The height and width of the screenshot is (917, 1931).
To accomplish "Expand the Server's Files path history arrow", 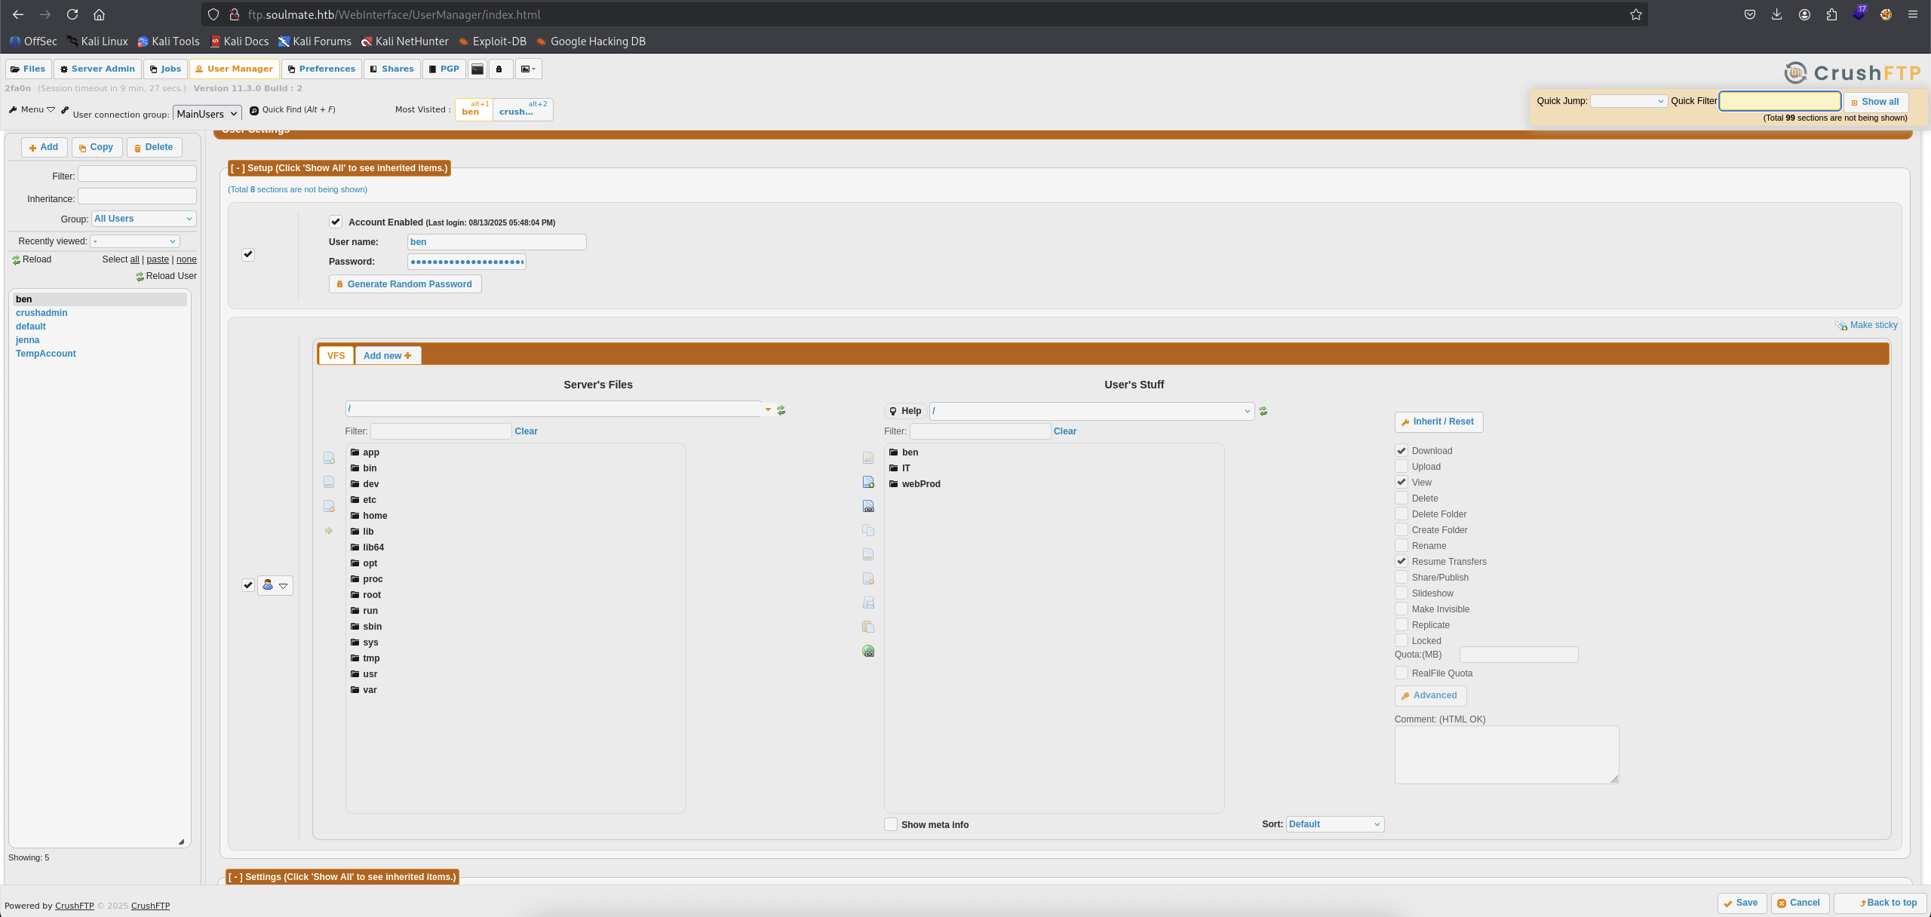I will tap(768, 409).
